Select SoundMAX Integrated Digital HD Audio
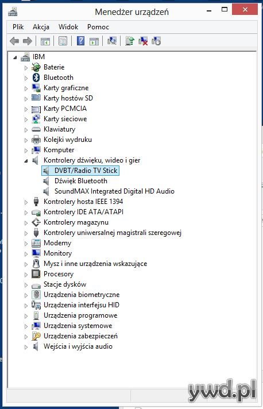 [x=114, y=191]
